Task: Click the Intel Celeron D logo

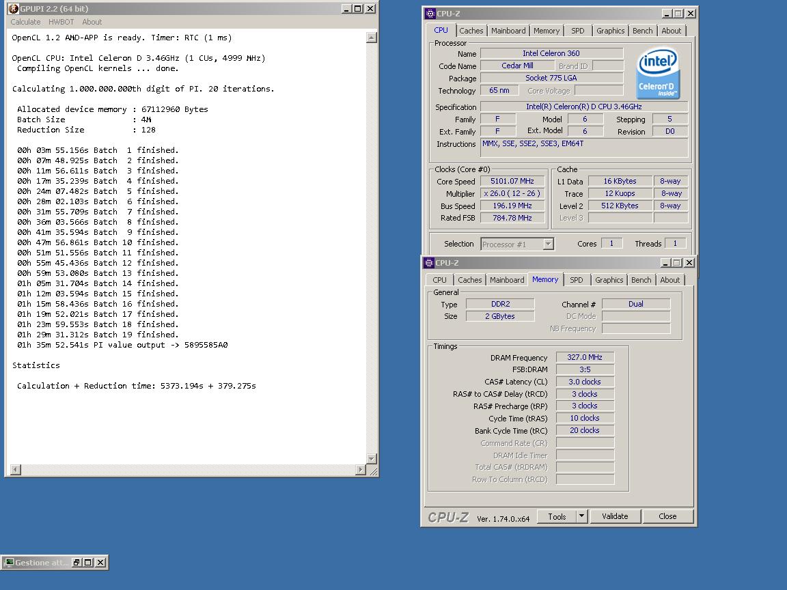Action: click(x=657, y=73)
